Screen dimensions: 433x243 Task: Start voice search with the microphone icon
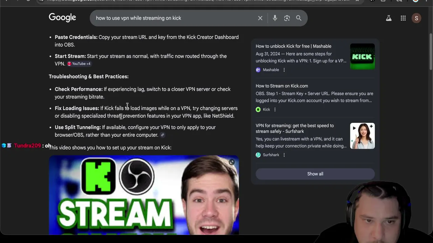point(275,18)
